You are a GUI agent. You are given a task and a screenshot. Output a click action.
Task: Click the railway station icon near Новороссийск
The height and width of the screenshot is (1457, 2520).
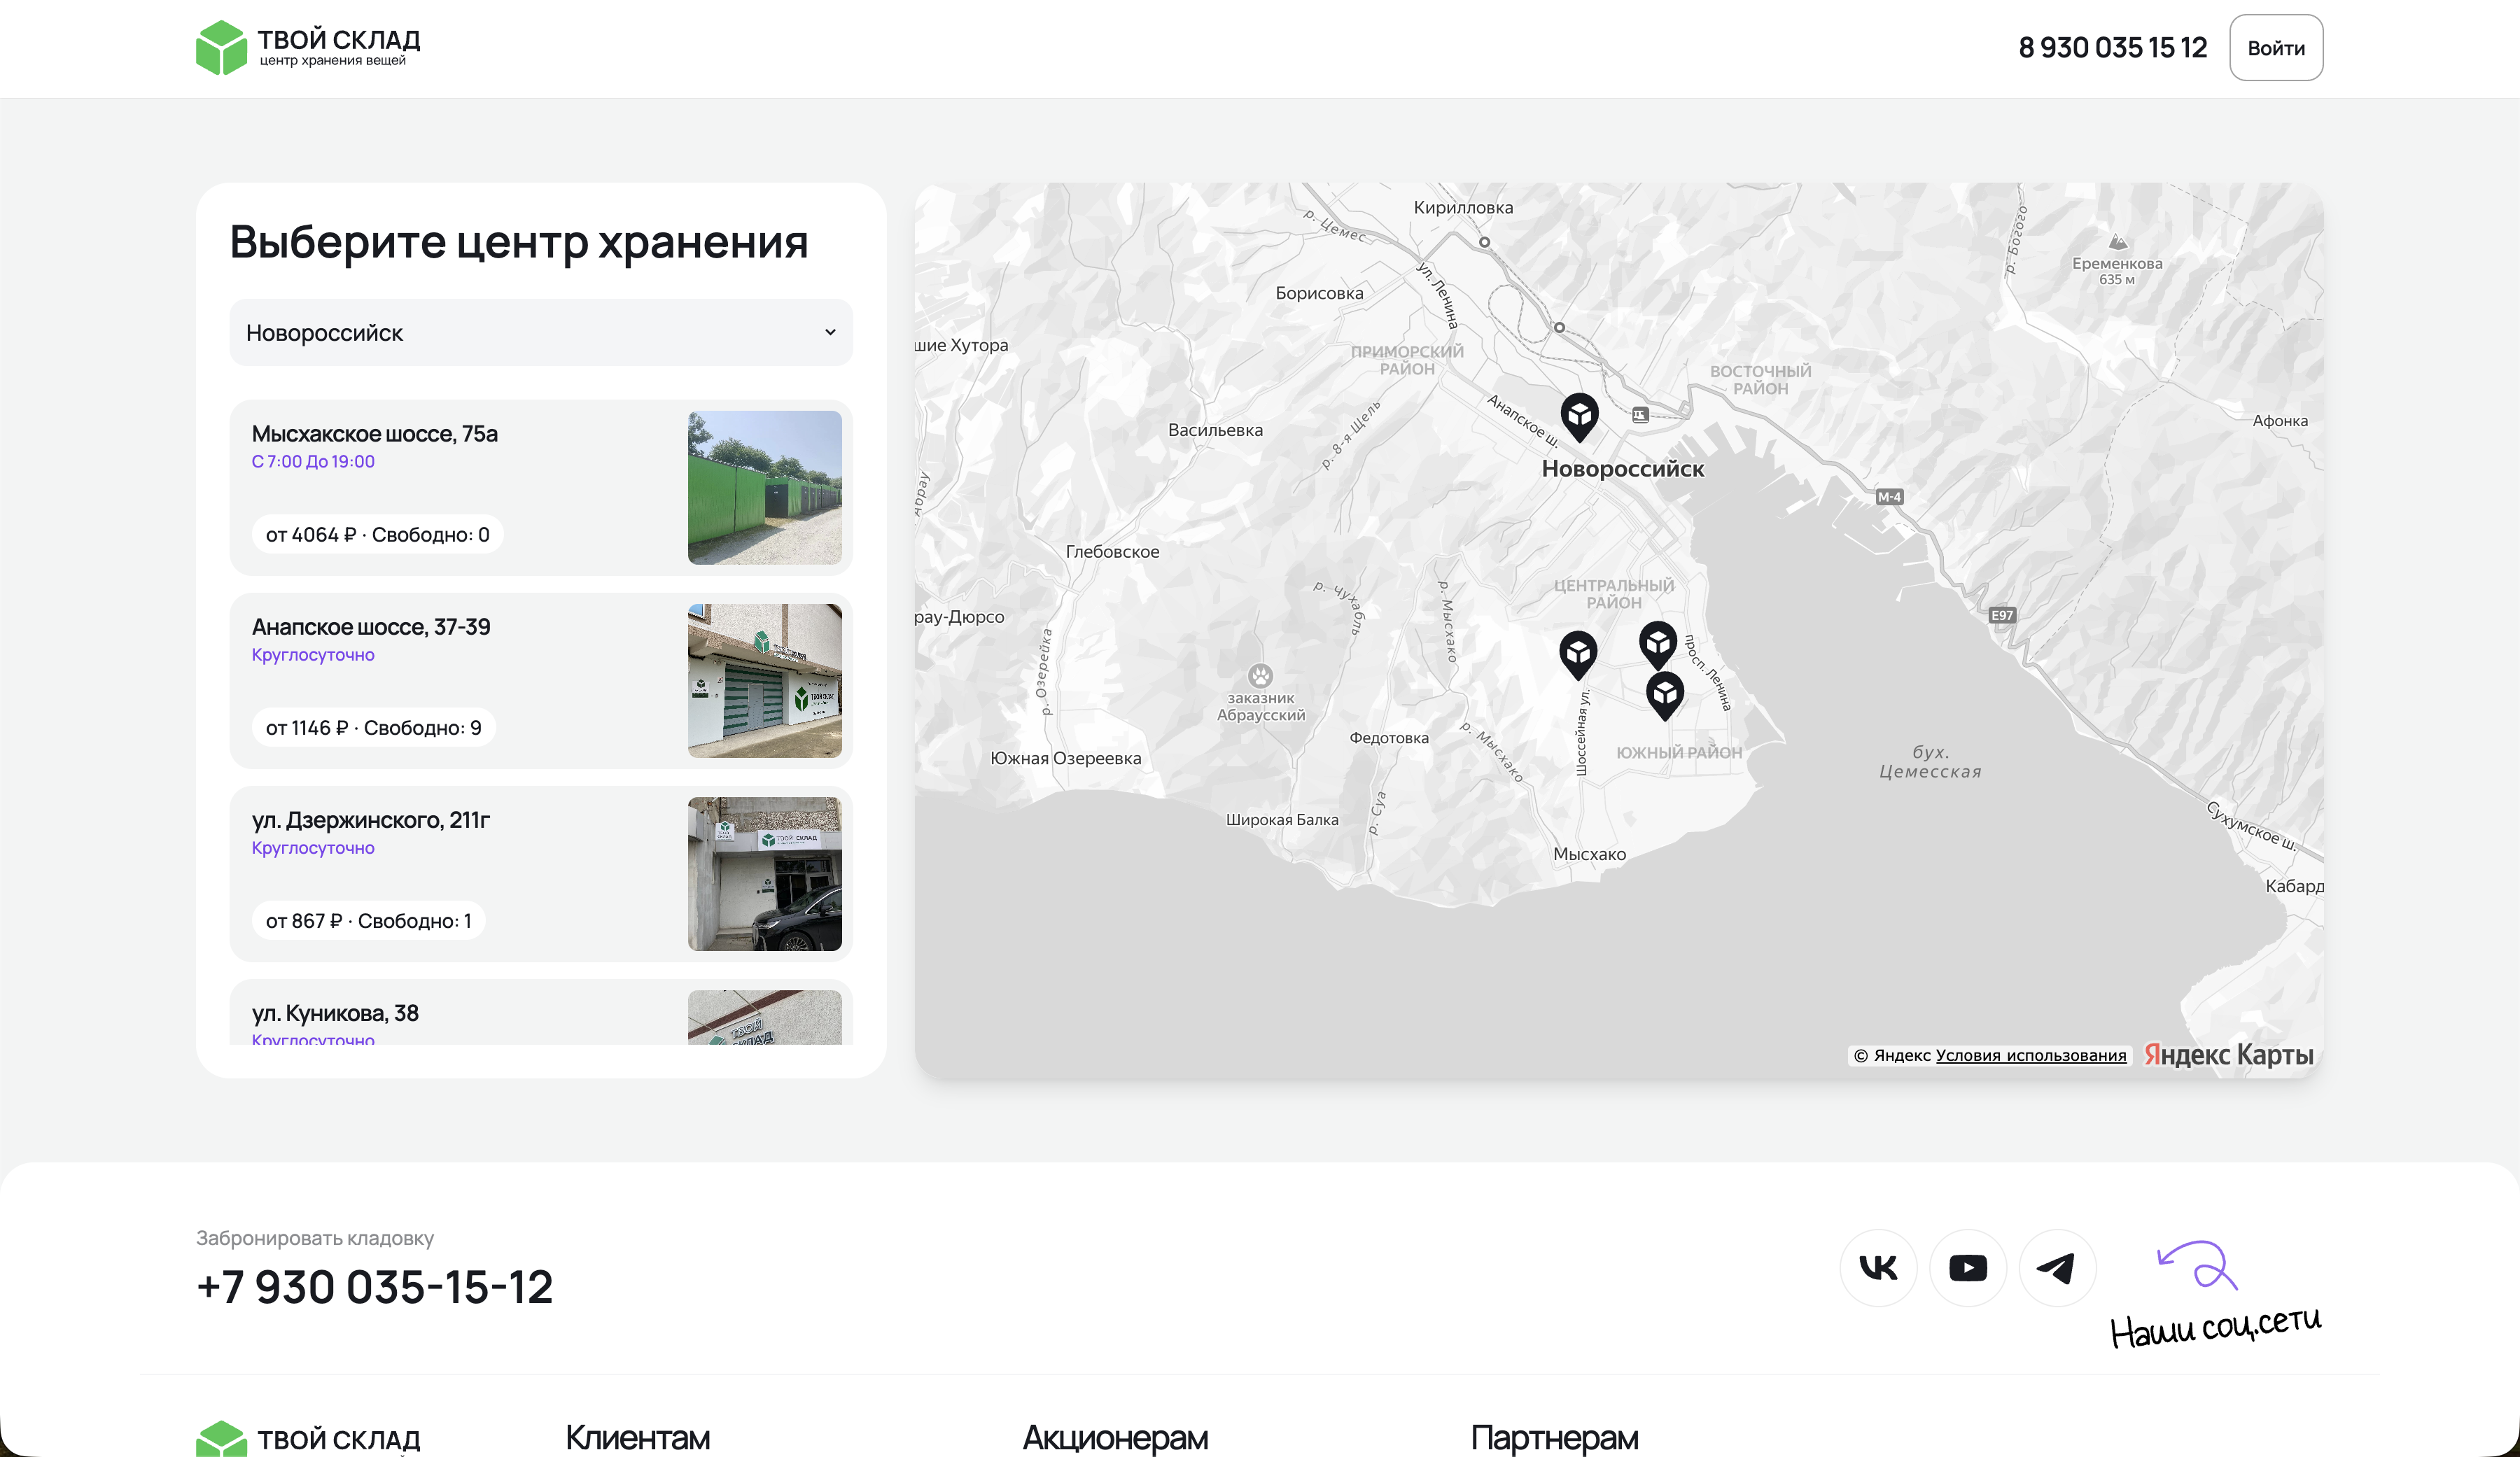(x=1640, y=414)
